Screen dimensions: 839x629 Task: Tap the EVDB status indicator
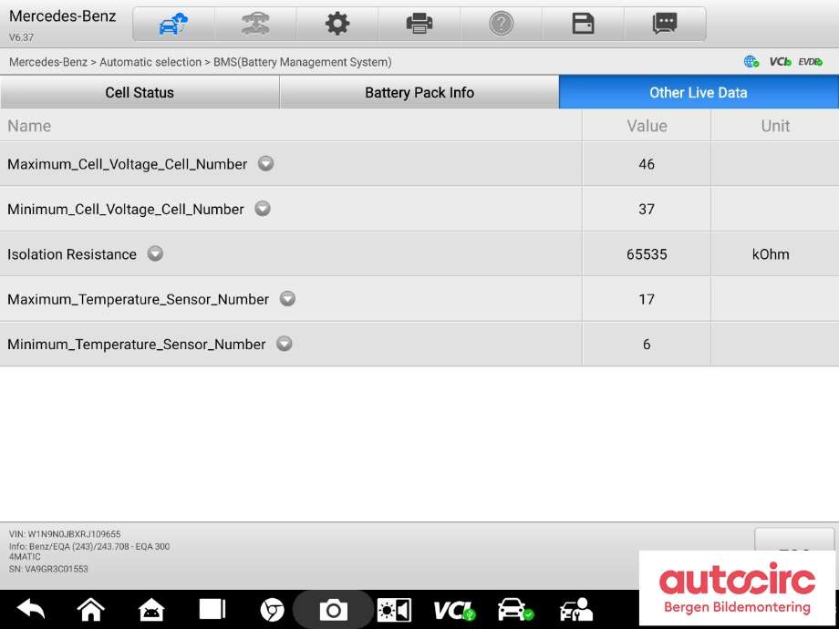811,62
